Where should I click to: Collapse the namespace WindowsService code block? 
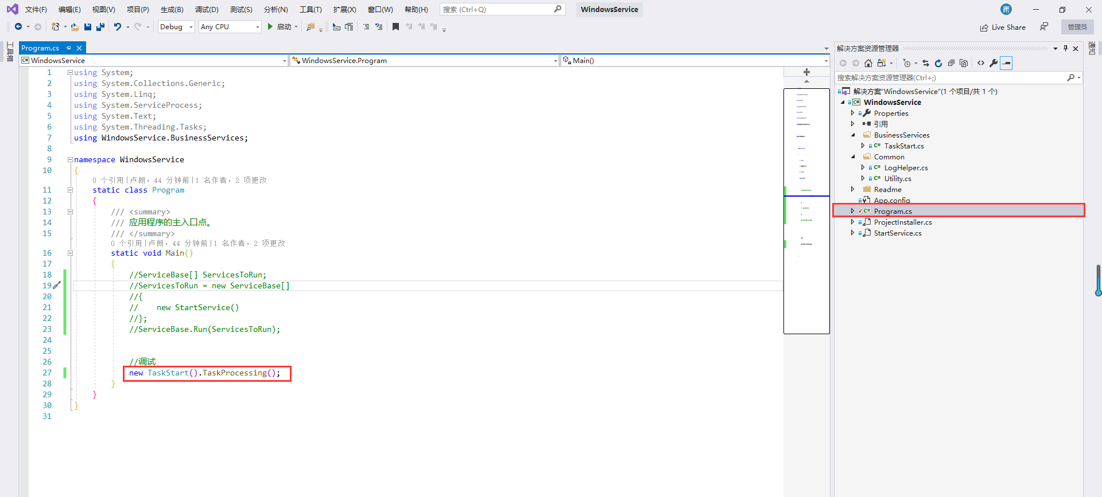pyautogui.click(x=70, y=159)
